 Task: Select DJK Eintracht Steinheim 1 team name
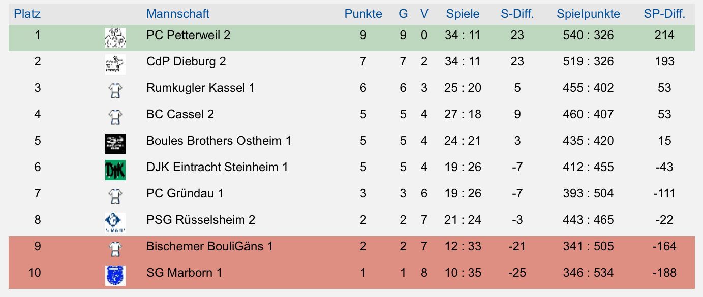pos(217,167)
